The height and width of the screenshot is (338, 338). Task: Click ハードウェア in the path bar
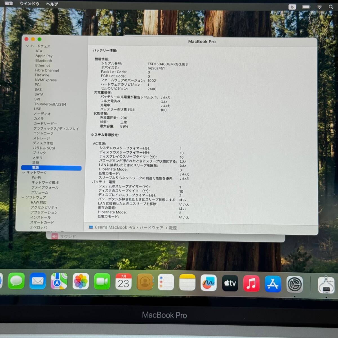152,228
